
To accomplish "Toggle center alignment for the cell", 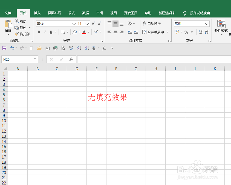I will [x=115, y=32].
